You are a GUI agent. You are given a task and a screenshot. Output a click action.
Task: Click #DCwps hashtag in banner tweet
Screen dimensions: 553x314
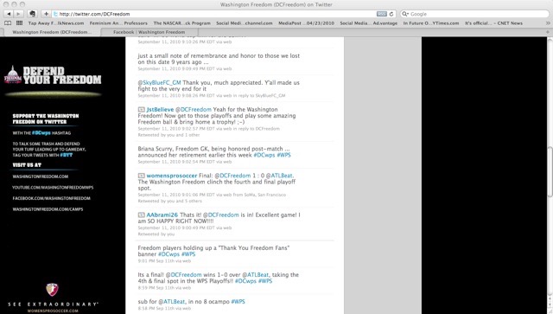(x=168, y=254)
